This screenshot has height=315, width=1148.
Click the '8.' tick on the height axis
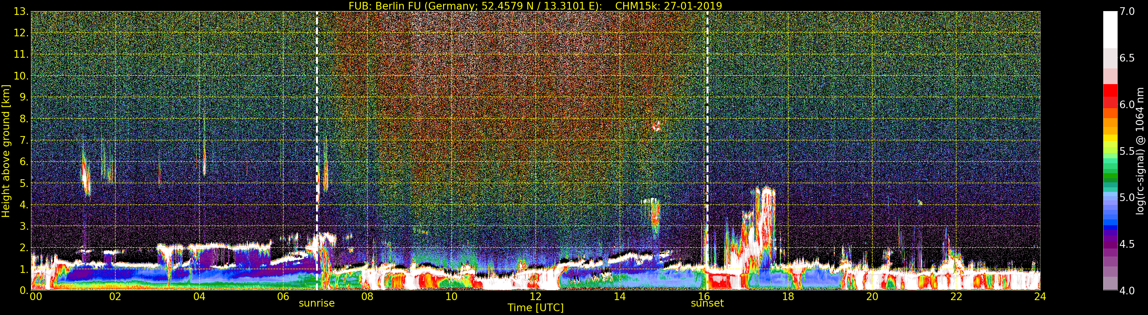(24, 119)
